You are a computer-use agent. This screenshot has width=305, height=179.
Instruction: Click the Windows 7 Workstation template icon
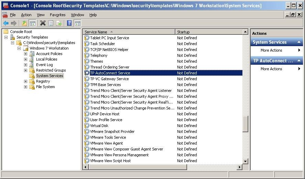[26, 48]
